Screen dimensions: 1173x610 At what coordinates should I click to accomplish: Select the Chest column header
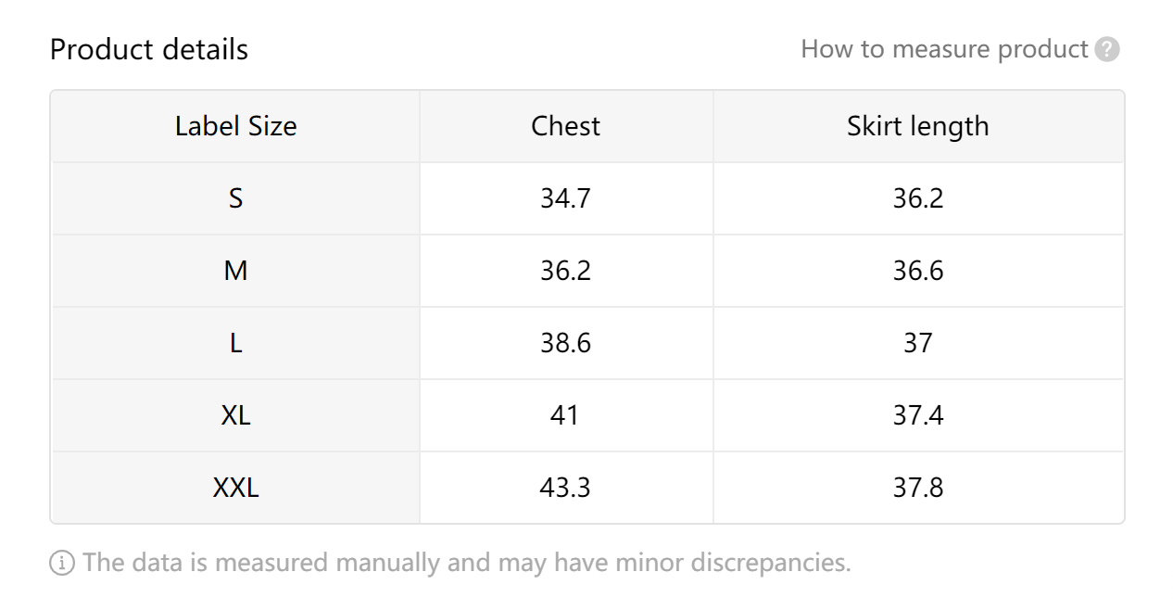[566, 126]
